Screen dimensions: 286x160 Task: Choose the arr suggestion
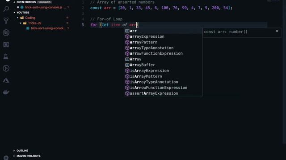(x=163, y=31)
